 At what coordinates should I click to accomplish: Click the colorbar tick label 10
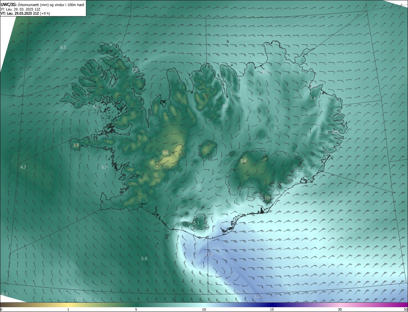pyautogui.click(x=204, y=309)
